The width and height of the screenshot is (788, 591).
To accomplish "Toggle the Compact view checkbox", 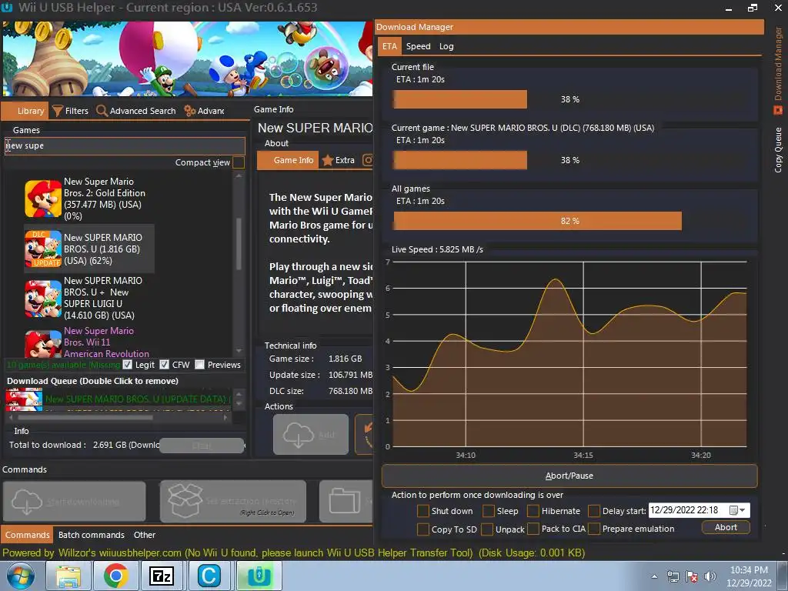I will 239,162.
